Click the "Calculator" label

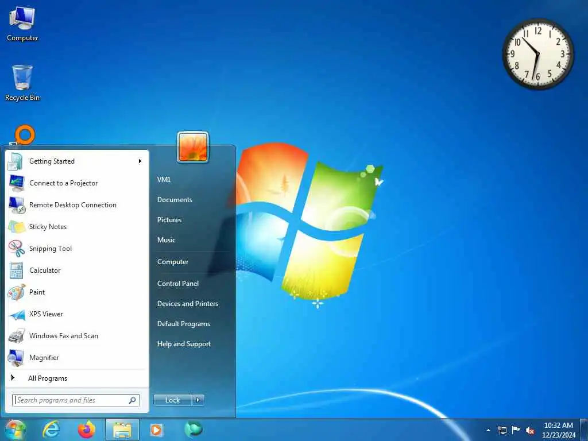[45, 270]
